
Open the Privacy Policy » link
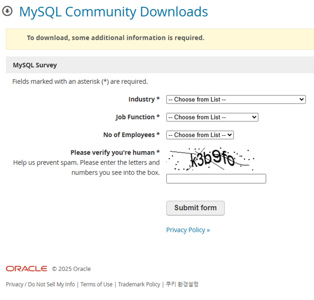188,230
